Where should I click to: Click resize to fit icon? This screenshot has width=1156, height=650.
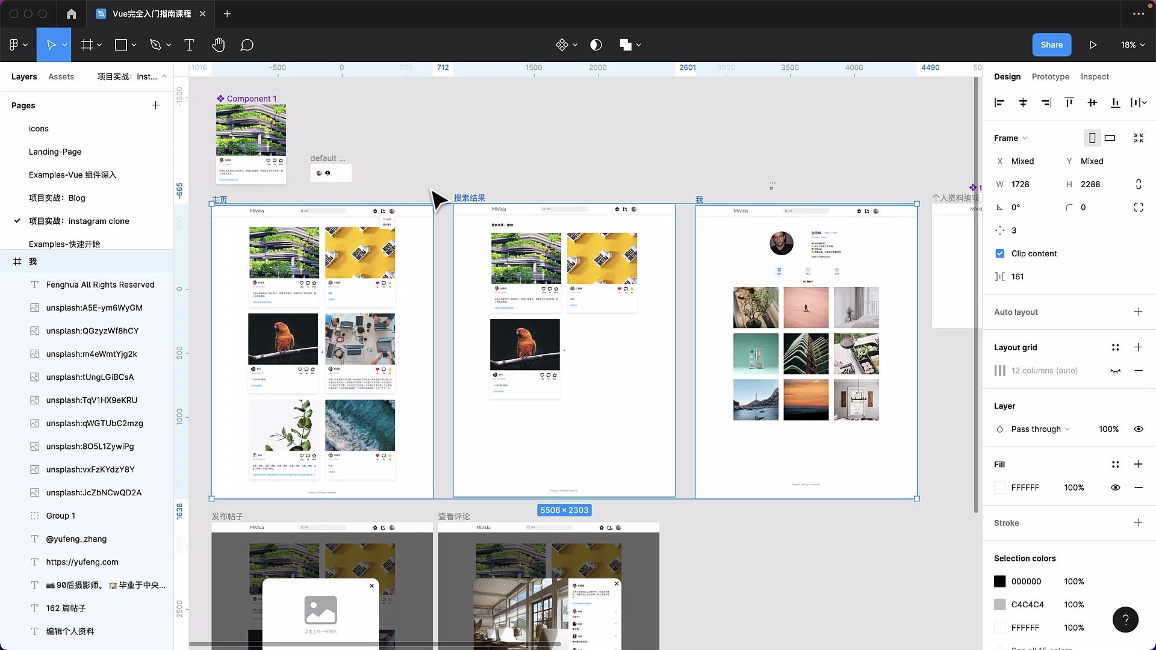tap(1138, 138)
